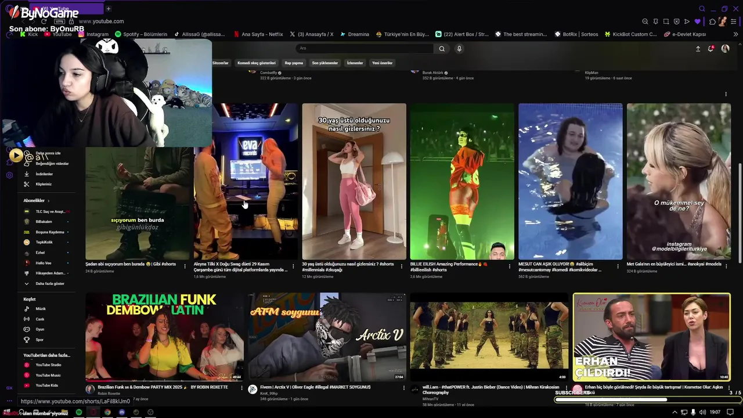The width and height of the screenshot is (743, 418).
Task: Select the Yeni öneriler chip
Action: pos(382,63)
